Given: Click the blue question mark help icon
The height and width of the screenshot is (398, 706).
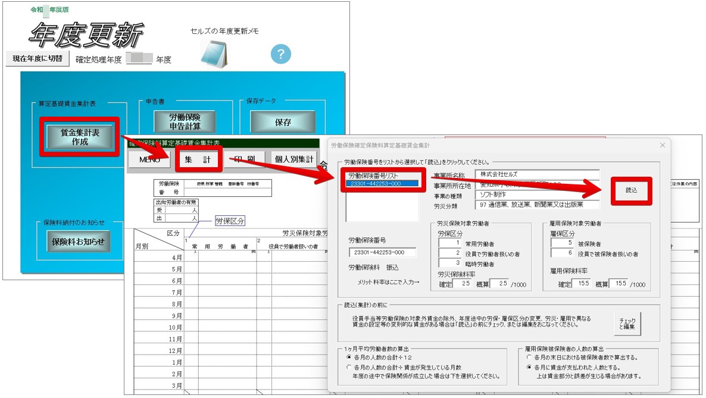Looking at the screenshot, I should 280,54.
